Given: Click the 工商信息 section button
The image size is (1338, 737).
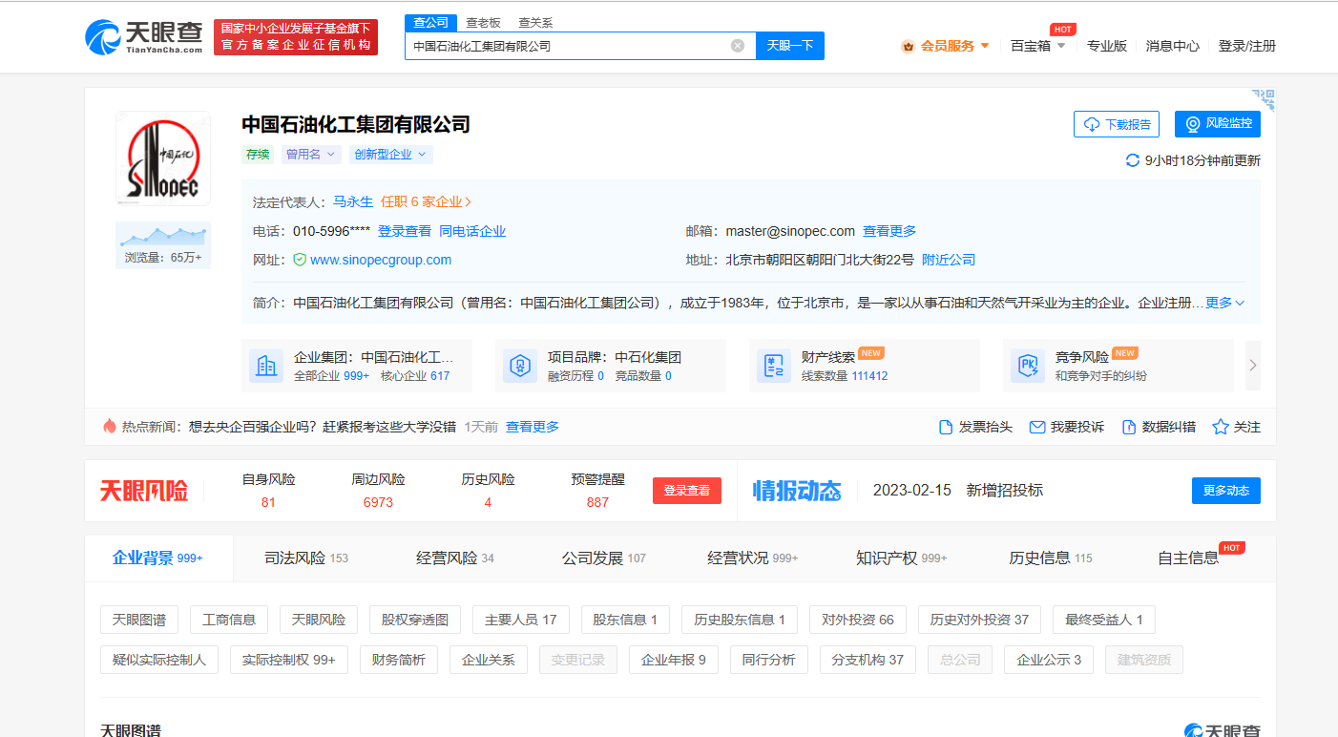Looking at the screenshot, I should (x=229, y=620).
